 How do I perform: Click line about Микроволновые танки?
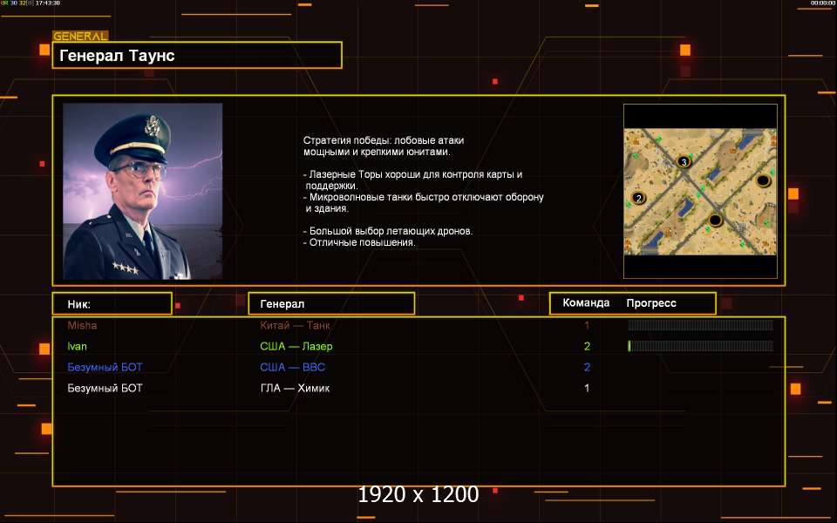[x=424, y=203]
